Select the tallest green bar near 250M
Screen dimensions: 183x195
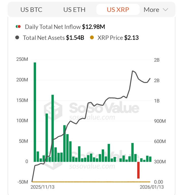pos(35,112)
